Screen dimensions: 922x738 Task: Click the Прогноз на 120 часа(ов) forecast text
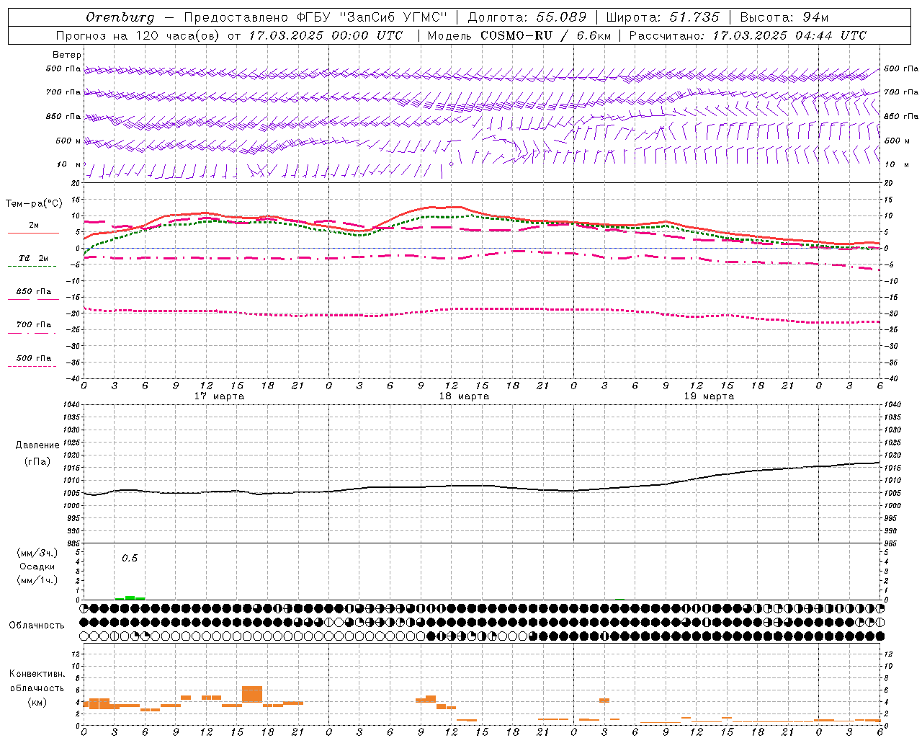click(x=138, y=35)
